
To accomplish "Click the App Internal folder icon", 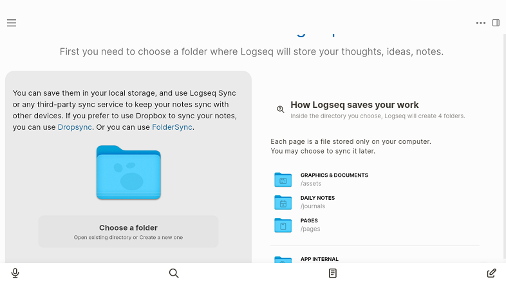I will (283, 260).
